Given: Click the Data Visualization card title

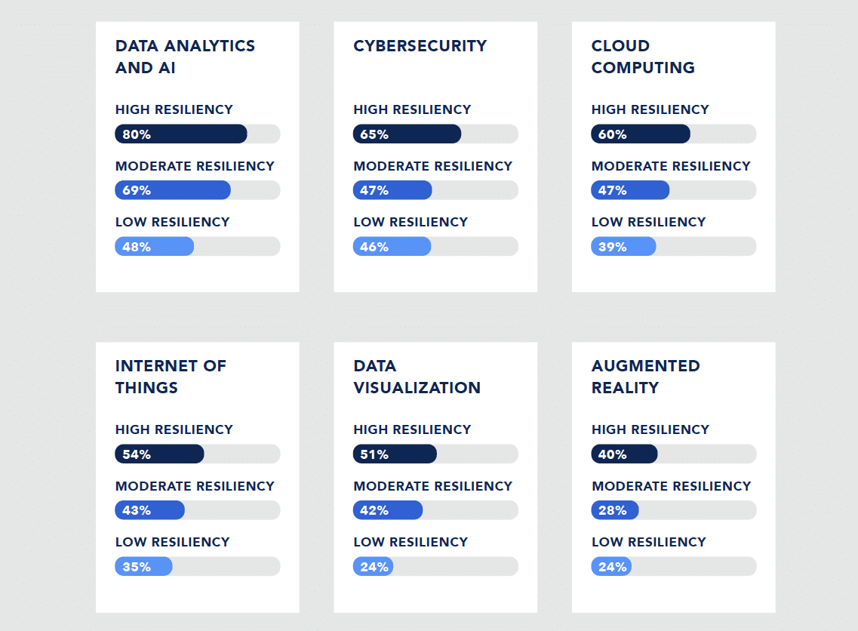Looking at the screenshot, I should pyautogui.click(x=417, y=377).
